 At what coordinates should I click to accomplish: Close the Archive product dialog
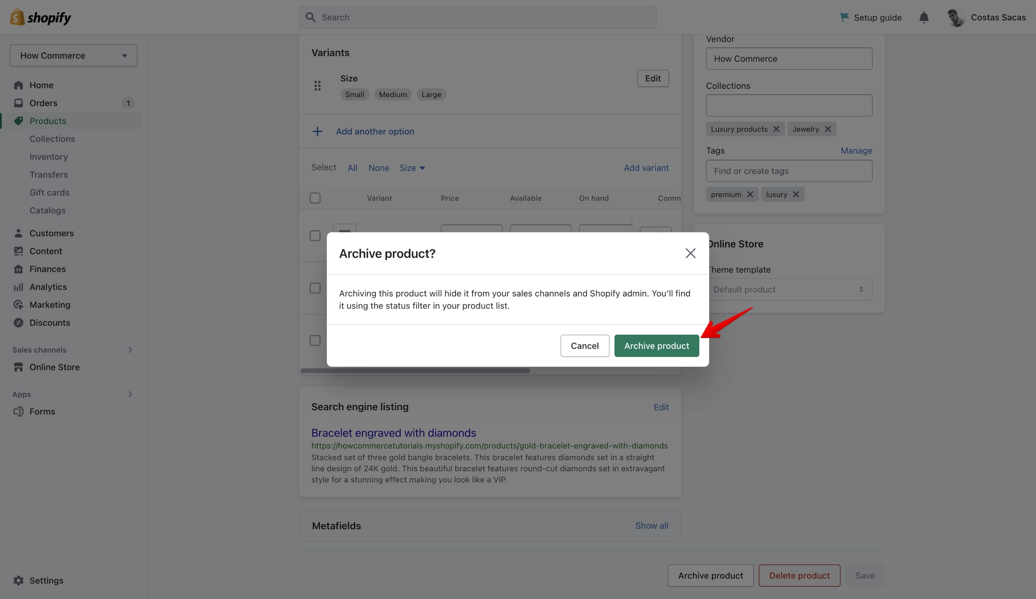tap(690, 253)
